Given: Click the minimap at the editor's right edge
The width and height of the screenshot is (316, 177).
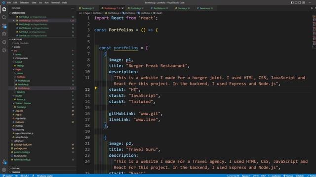Looking at the screenshot, I should pos(314,32).
